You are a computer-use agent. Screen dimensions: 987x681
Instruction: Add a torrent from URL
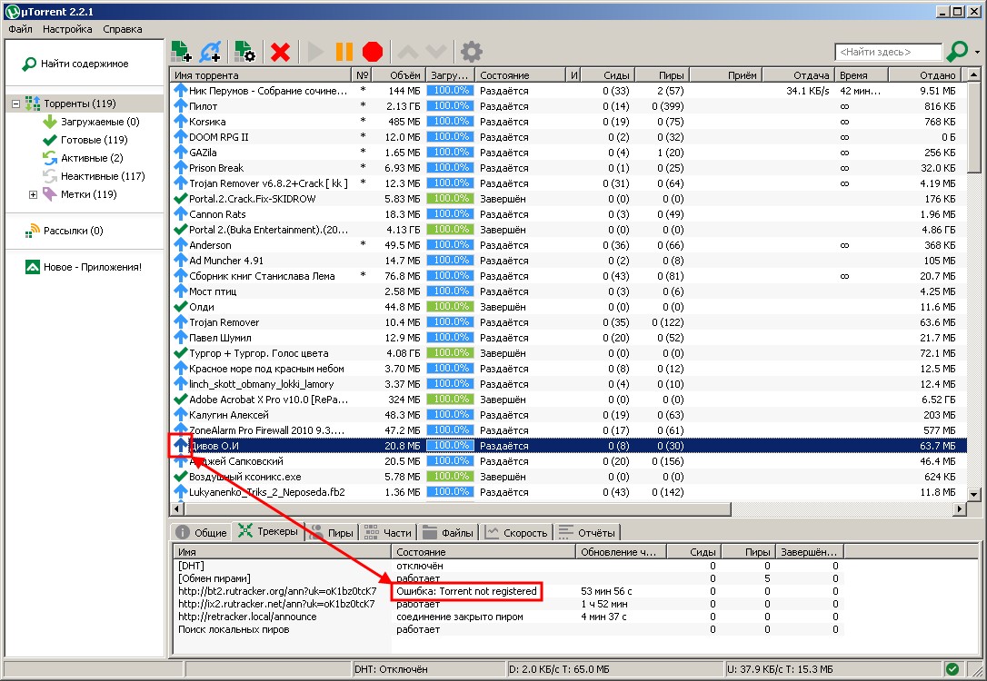pos(211,52)
